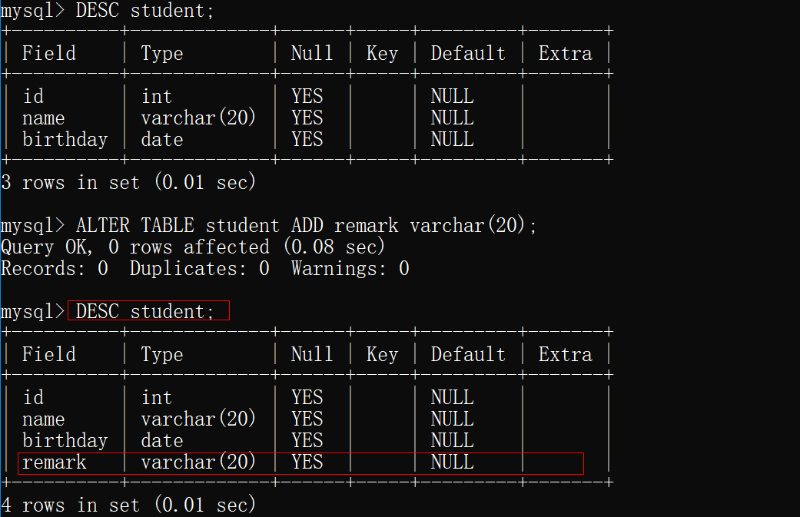The height and width of the screenshot is (517, 800).
Task: Click the highlighted DESC student command in red box
Action: (x=148, y=311)
